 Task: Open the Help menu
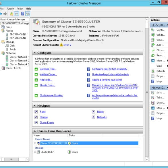click(28, 9)
